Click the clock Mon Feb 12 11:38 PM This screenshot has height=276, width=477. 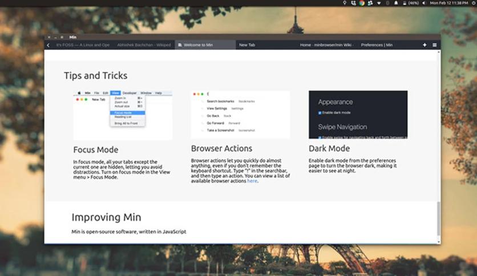point(448,3)
